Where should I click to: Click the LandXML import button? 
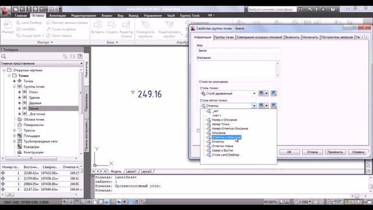pos(26,29)
